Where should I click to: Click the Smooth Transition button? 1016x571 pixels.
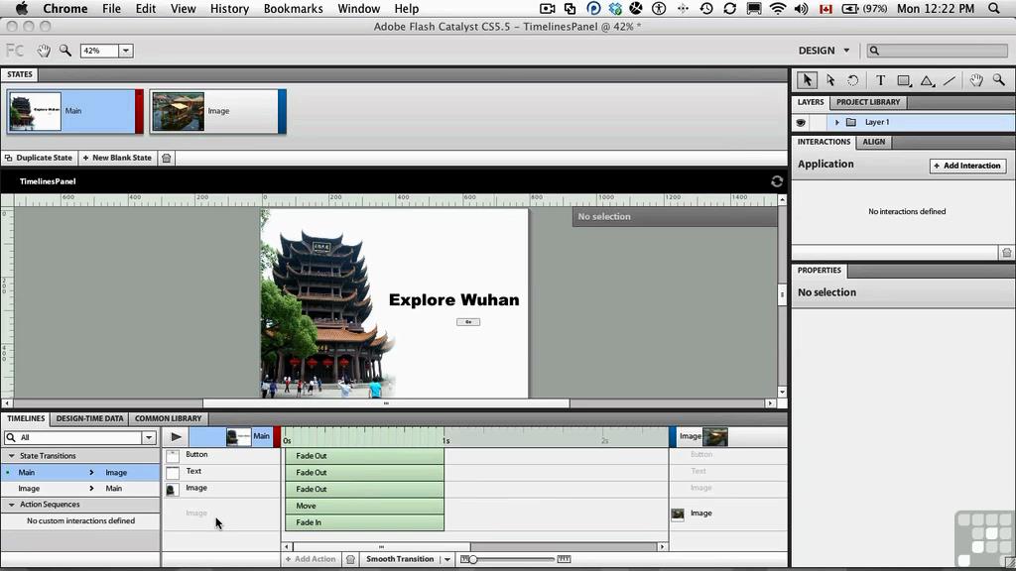click(x=400, y=559)
